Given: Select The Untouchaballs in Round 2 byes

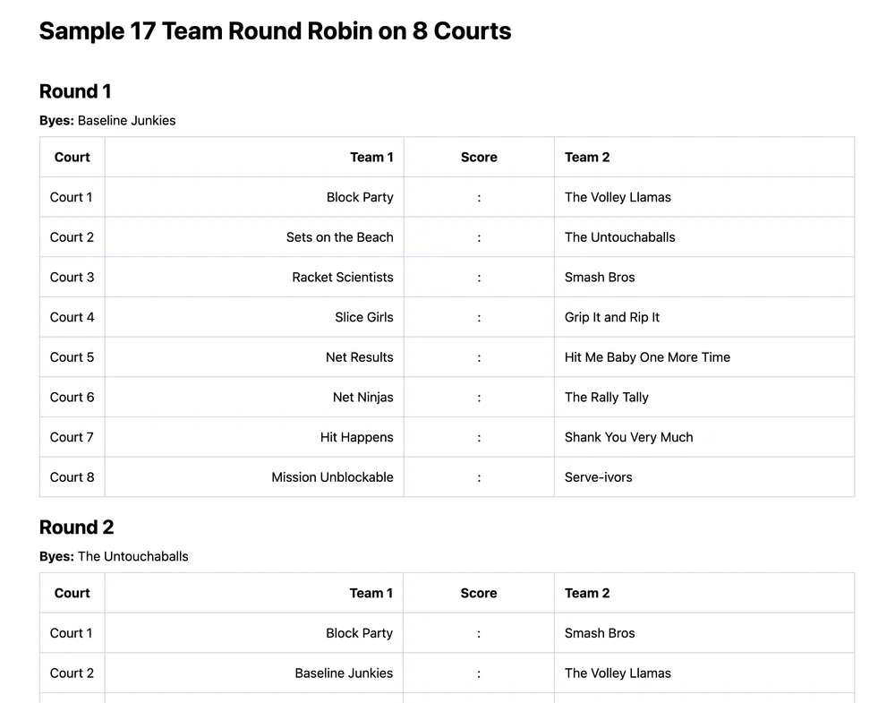Looking at the screenshot, I should (132, 556).
